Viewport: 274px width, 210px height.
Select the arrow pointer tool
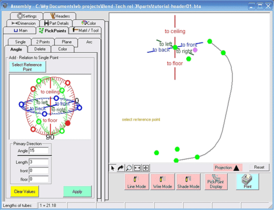pos(114,168)
